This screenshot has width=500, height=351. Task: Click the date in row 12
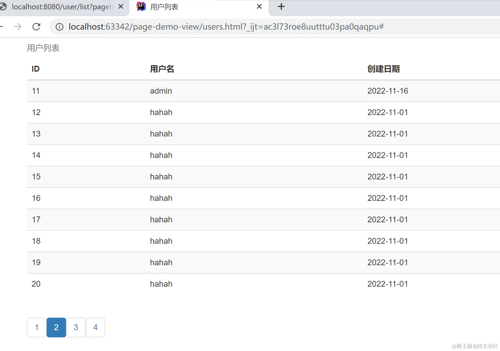[x=388, y=112]
